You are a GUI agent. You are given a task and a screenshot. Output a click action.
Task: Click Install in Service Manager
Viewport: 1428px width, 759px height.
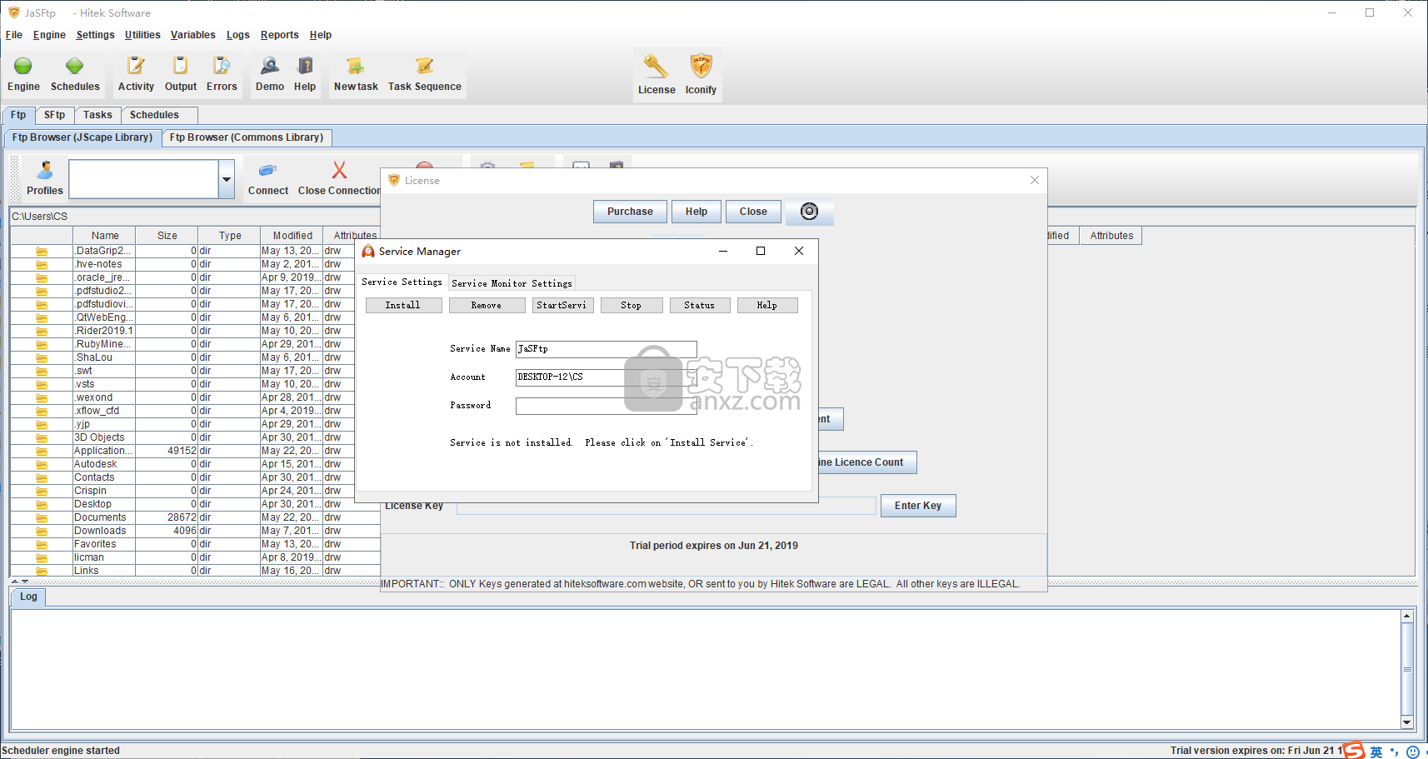click(403, 306)
